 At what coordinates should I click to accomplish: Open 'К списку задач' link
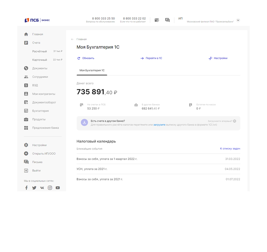(230, 148)
